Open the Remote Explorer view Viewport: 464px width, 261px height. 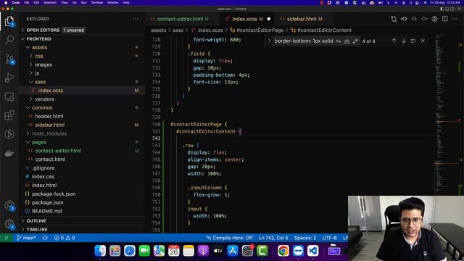coord(9,96)
